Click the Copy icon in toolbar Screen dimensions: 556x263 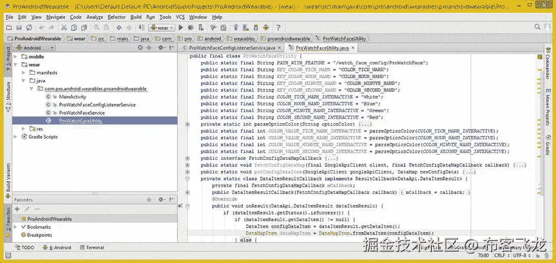coord(73,28)
